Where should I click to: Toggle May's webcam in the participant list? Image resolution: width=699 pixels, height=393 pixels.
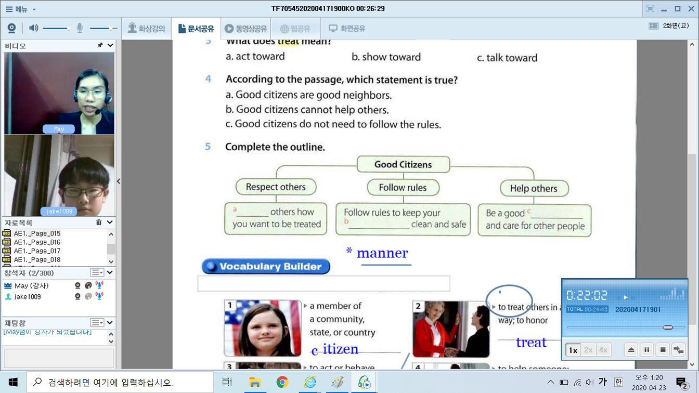[x=77, y=285]
